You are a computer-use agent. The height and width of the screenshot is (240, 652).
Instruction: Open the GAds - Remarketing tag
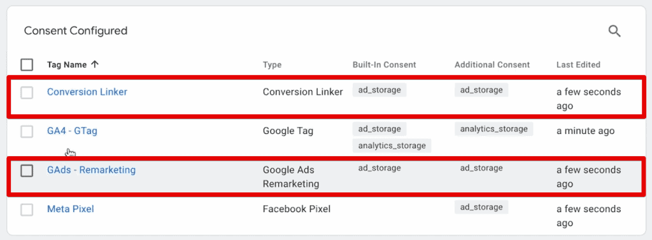point(91,170)
